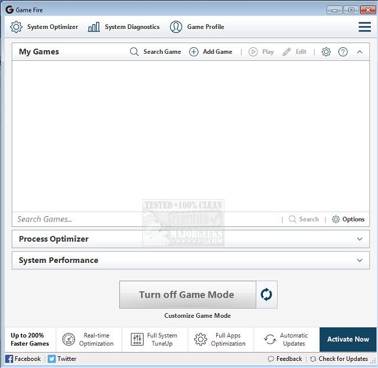This screenshot has height=368, width=378.
Task: Click the refresh icon beside Game Mode button
Action: coord(266,294)
